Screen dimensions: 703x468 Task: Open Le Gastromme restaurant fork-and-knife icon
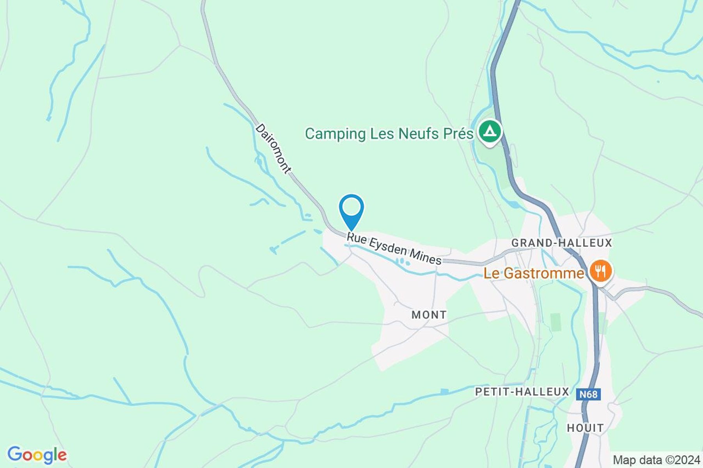coord(601,271)
